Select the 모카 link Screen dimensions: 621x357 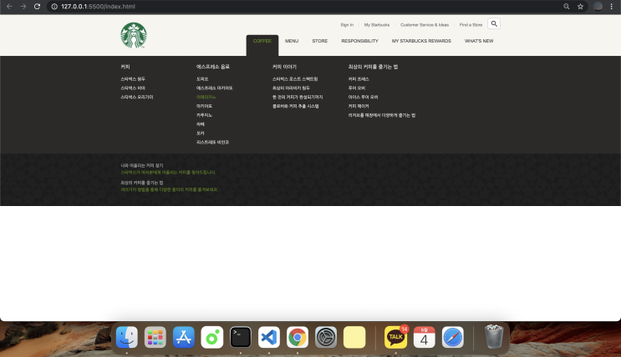point(201,133)
